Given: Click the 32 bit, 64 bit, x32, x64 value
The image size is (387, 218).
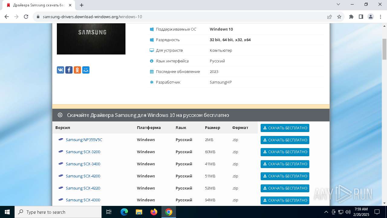Looking at the screenshot, I should (x=230, y=40).
